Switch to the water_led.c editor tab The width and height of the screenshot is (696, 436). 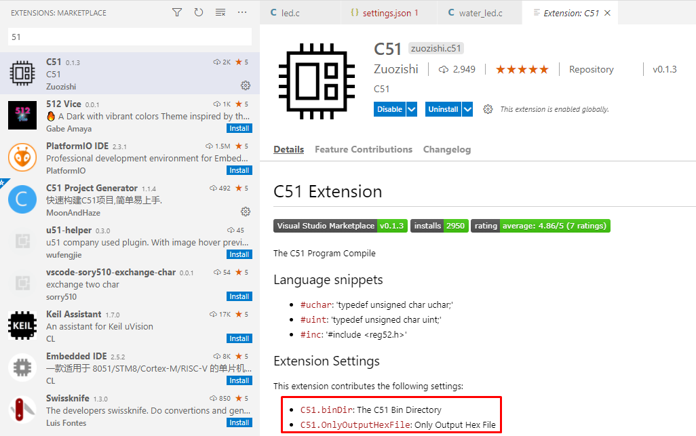pos(479,12)
